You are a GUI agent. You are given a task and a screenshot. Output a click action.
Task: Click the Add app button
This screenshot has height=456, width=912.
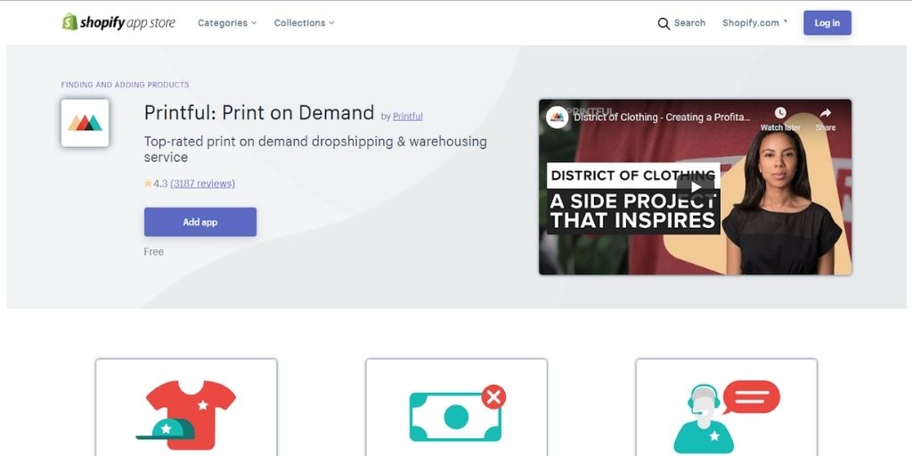(200, 222)
